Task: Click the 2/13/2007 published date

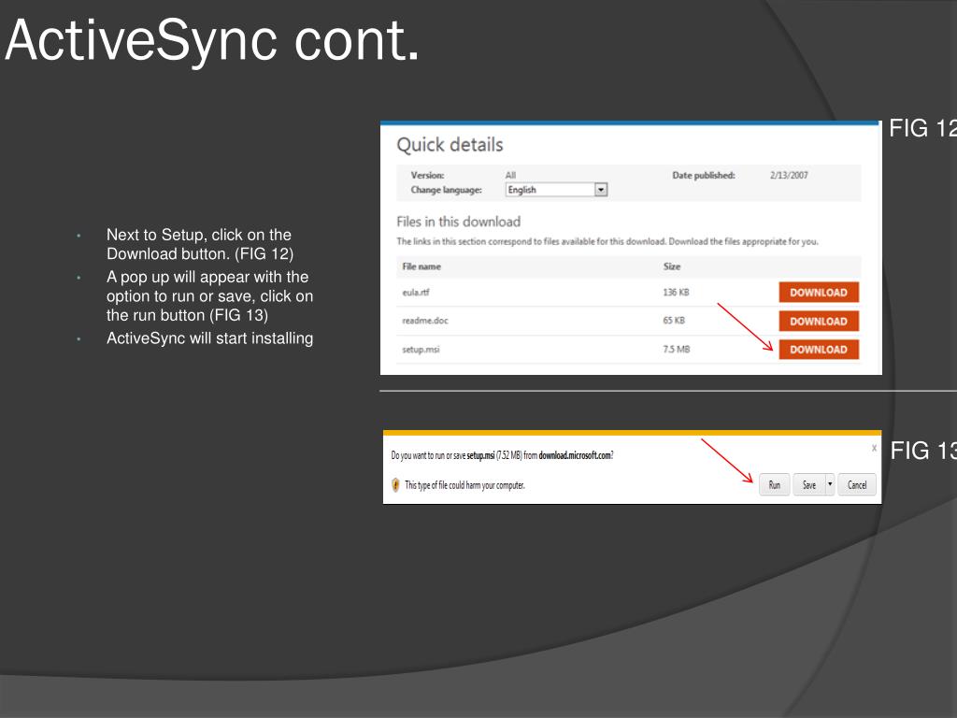Action: click(x=789, y=175)
